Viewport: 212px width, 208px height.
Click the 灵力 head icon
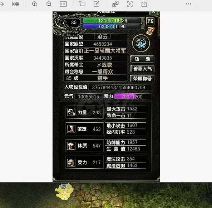click(x=71, y=162)
